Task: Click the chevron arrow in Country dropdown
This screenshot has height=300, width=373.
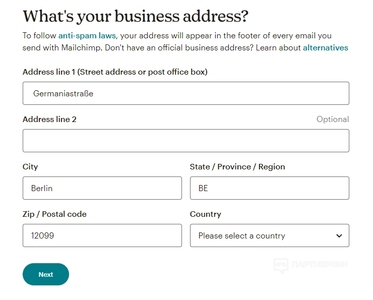Action: click(x=339, y=235)
